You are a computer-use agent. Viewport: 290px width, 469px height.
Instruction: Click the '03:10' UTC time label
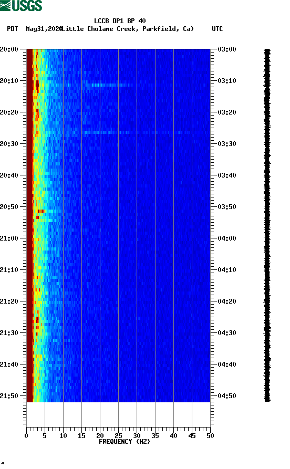[227, 81]
